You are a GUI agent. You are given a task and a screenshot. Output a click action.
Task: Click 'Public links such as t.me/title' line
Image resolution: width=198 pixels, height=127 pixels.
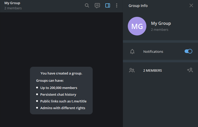(x=64, y=101)
